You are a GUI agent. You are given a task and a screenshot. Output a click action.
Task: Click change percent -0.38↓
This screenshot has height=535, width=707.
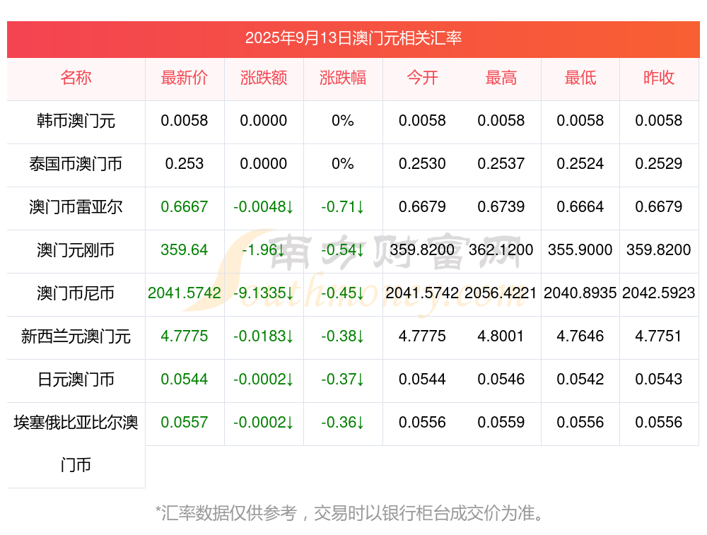coord(343,336)
